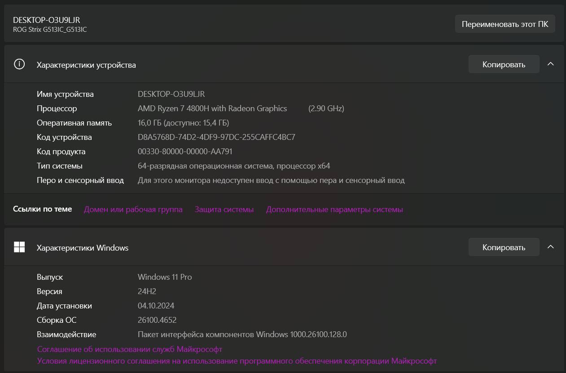Select device name value DESKTOP-O3U9LJR in list
This screenshot has height=373, width=566.
(x=171, y=94)
